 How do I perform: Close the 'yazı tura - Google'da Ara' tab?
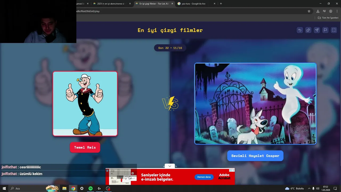(214, 4)
